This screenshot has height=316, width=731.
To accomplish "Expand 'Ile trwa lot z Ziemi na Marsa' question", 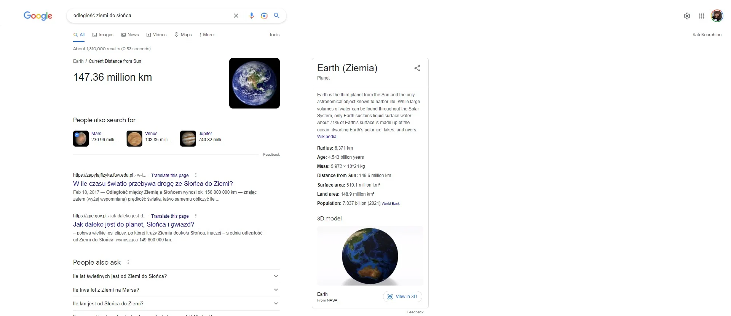I will pos(176,290).
